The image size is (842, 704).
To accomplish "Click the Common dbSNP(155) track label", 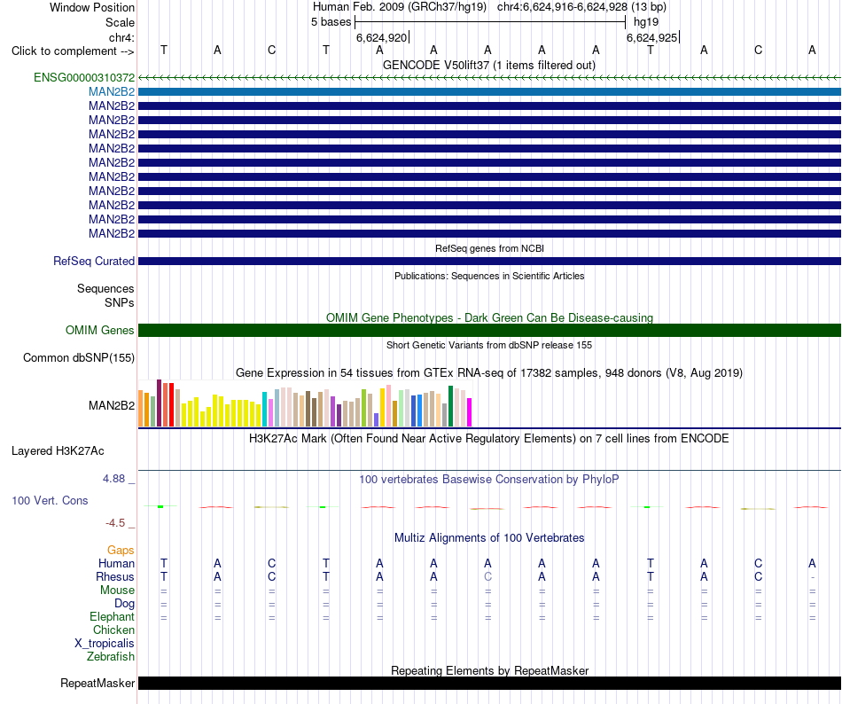I will pyautogui.click(x=79, y=357).
